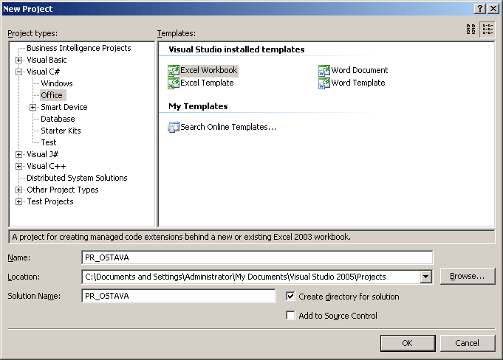Screen dimensions: 503x360
Task: Click the Excel Workbook label
Action: pyautogui.click(x=208, y=70)
